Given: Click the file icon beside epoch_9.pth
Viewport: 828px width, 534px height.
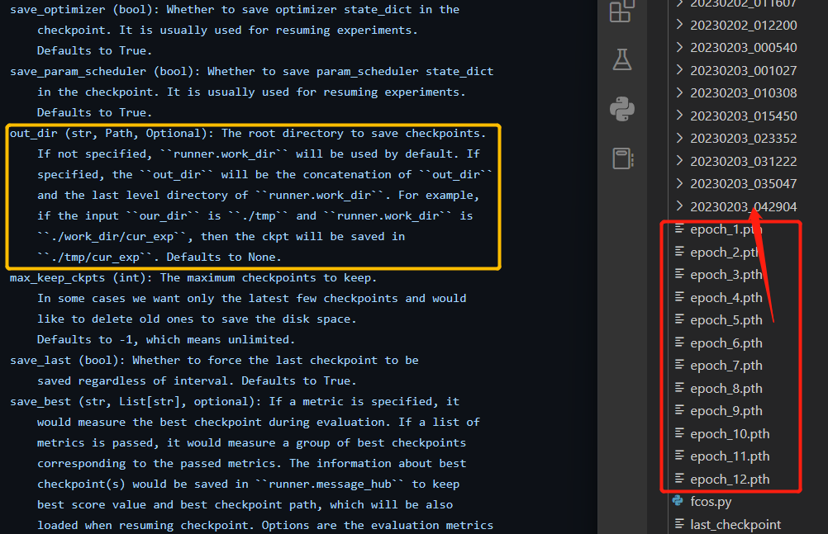Looking at the screenshot, I should (x=680, y=410).
